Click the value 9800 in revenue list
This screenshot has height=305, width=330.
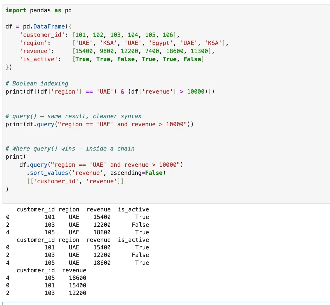coord(107,51)
